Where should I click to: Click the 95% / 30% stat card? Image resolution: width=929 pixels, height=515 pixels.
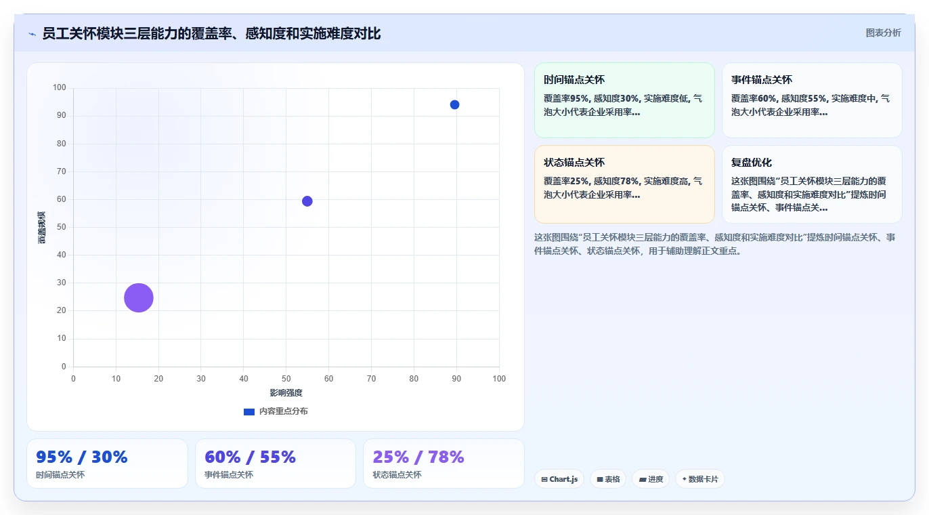coord(107,464)
